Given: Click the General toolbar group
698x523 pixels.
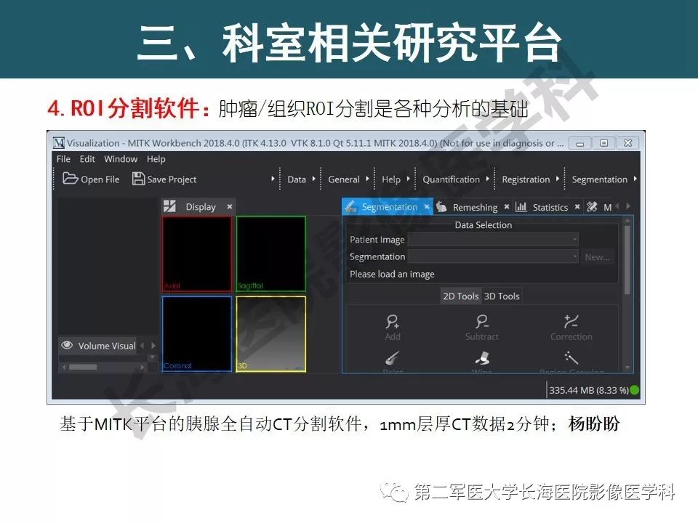Looking at the screenshot, I should [344, 179].
